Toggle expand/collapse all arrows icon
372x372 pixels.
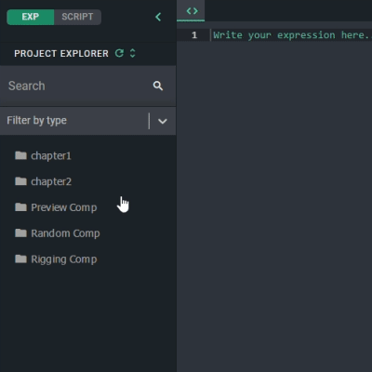[133, 53]
